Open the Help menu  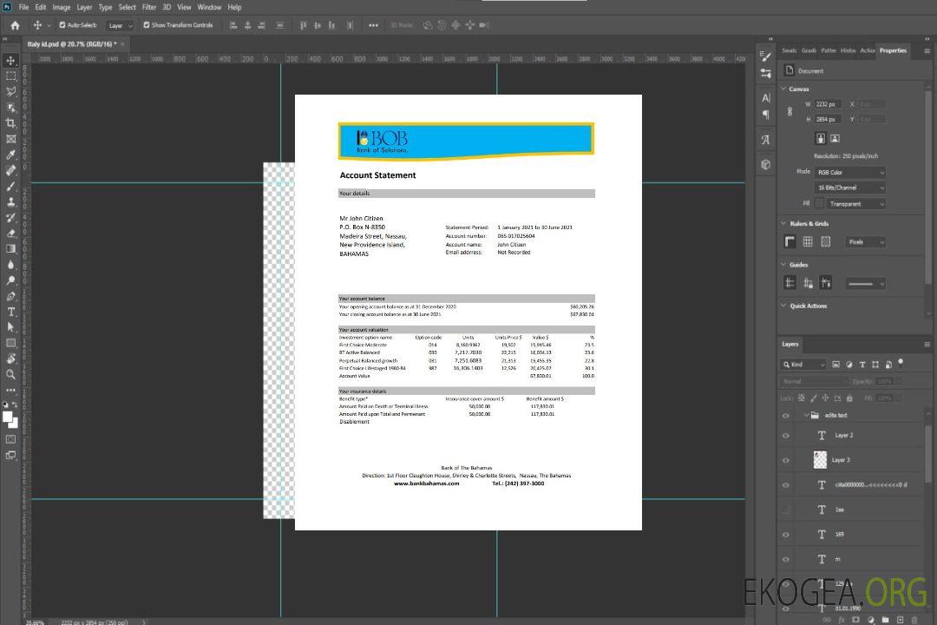tap(234, 7)
